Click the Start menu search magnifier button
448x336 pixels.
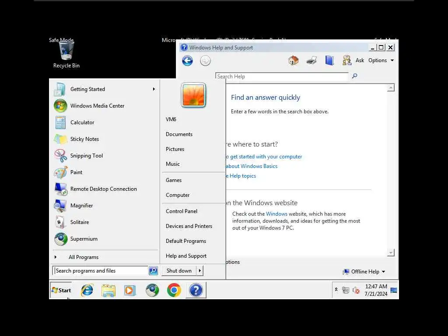153,270
